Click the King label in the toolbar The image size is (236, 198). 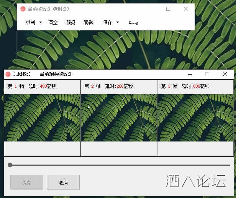[x=133, y=22]
